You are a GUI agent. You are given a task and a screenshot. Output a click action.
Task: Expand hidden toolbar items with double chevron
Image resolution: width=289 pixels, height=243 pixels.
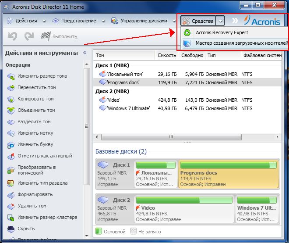pos(235,21)
